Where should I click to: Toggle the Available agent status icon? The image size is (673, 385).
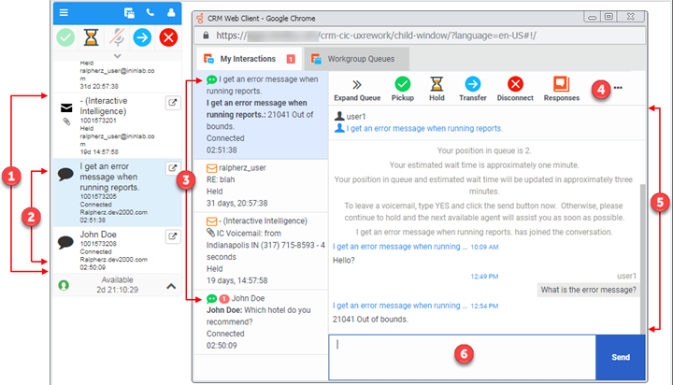pos(64,285)
